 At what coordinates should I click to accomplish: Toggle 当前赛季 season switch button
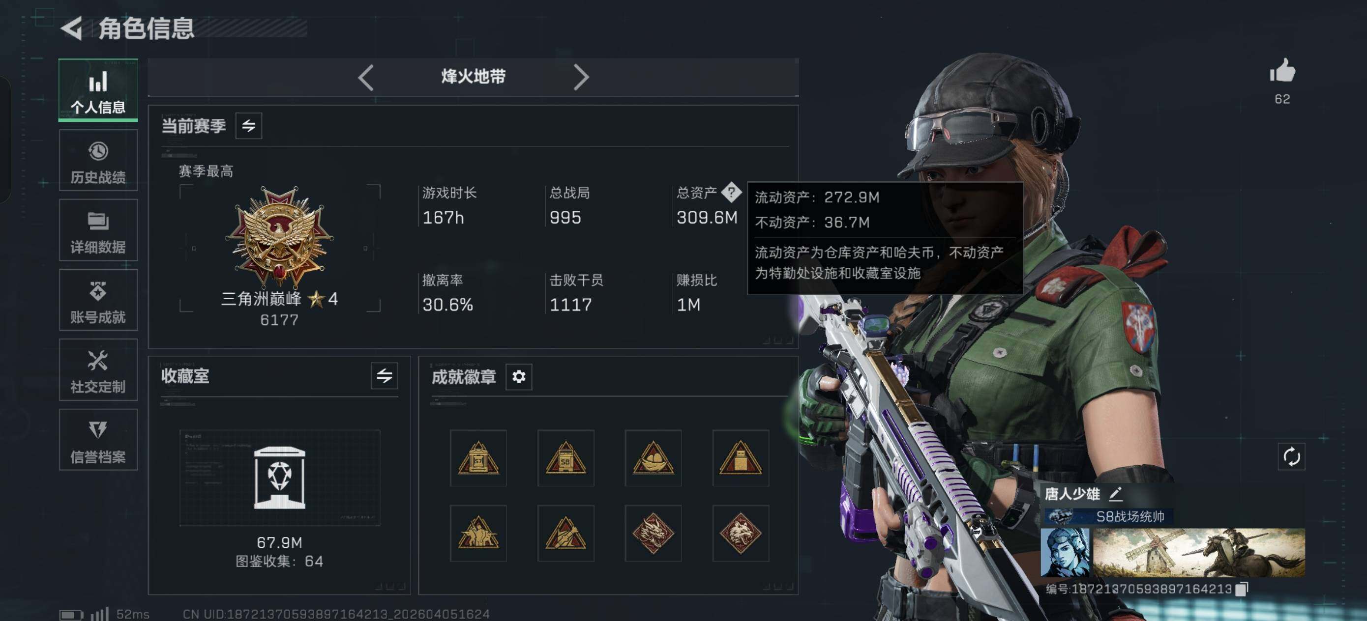[x=248, y=126]
